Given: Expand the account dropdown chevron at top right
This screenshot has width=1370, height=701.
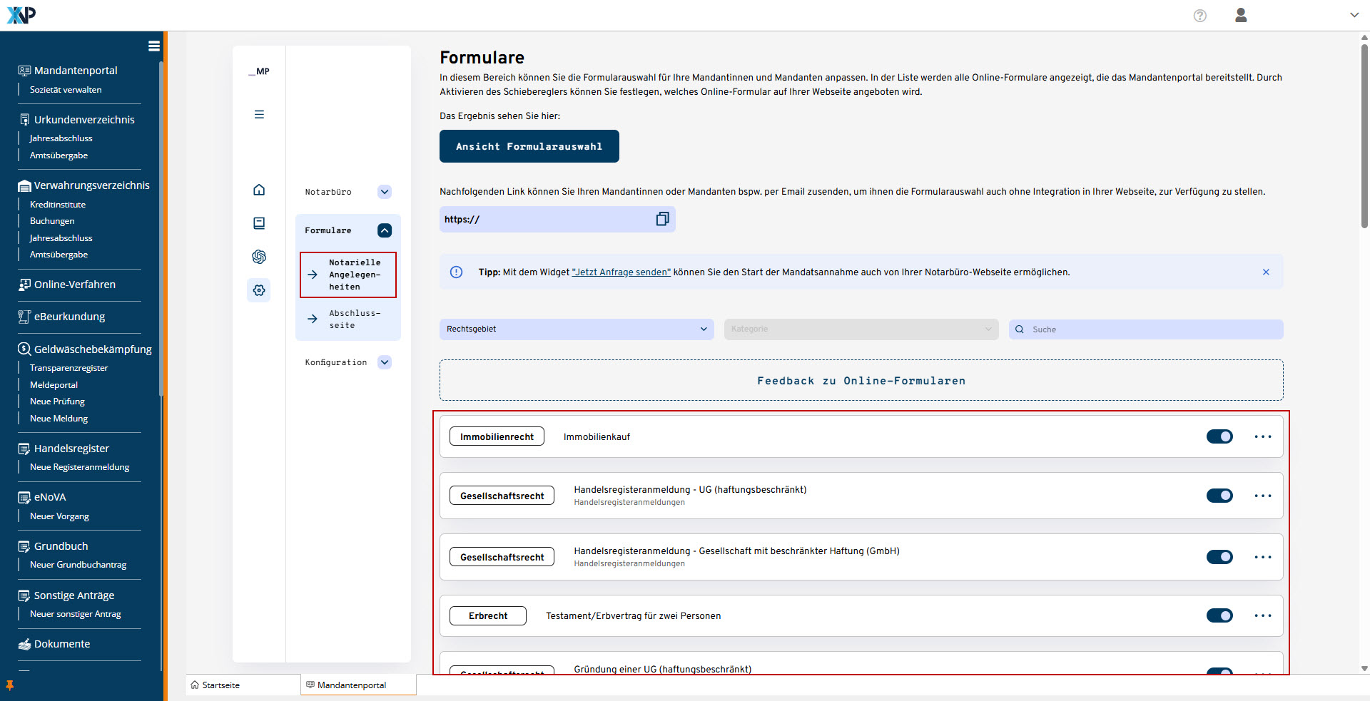Looking at the screenshot, I should point(1354,15).
